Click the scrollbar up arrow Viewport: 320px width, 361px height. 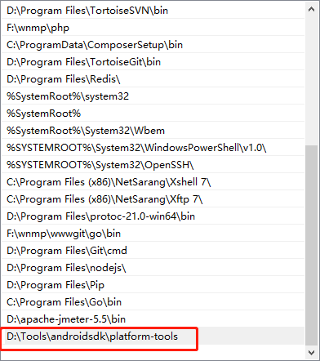pyautogui.click(x=312, y=9)
